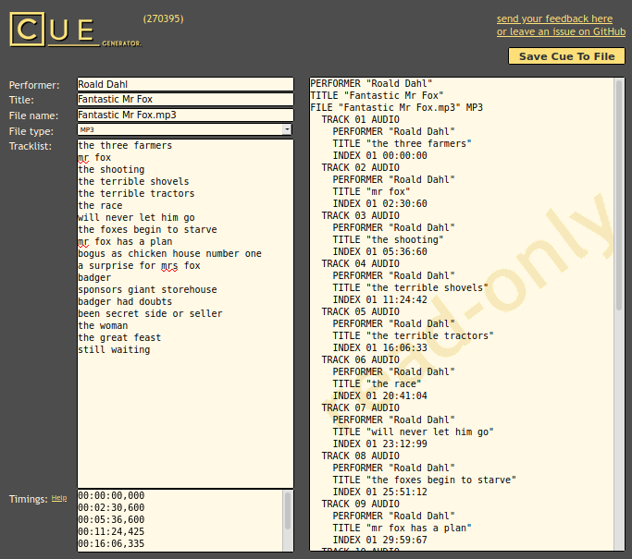Open the File type MP3 dropdown

184,129
